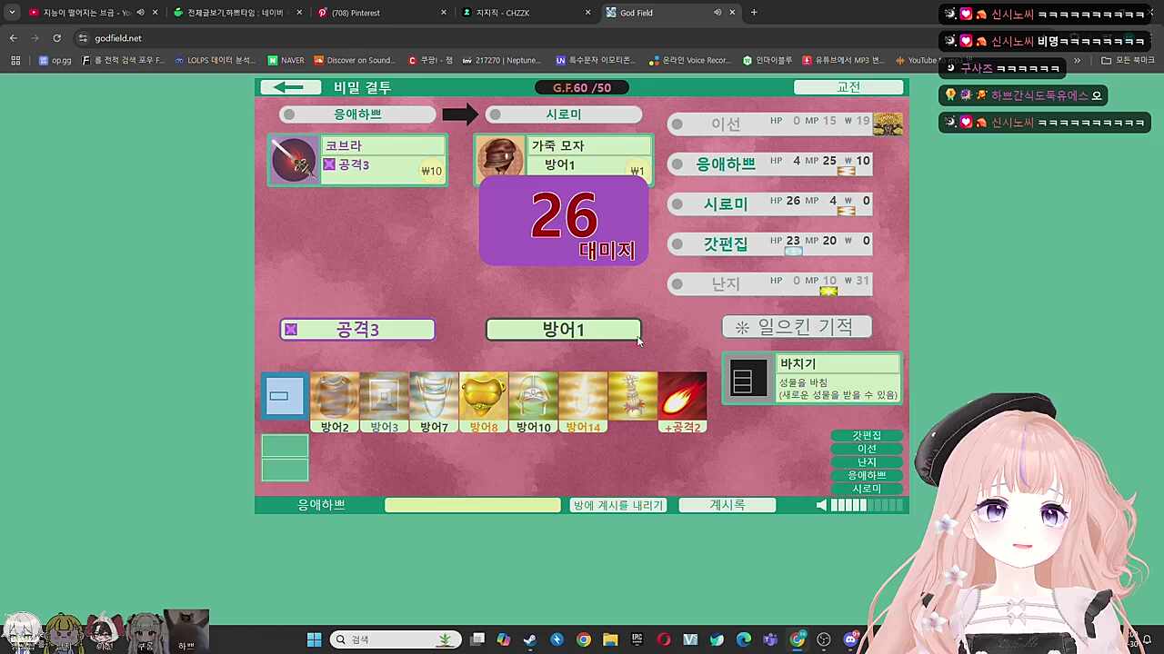Click the 교전 button
Screen dimensions: 1164x654
click(848, 87)
